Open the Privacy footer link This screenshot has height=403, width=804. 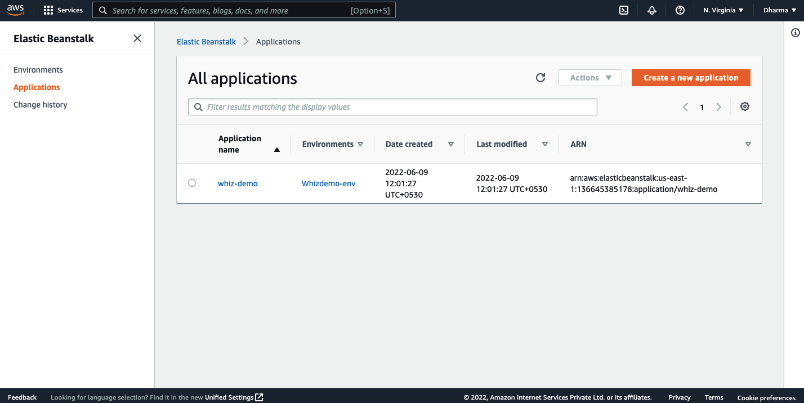pos(680,397)
